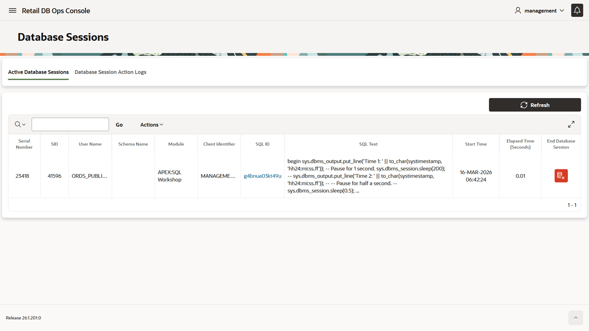The width and height of the screenshot is (589, 331).
Task: Click the Schema Name column header
Action: [x=133, y=144]
